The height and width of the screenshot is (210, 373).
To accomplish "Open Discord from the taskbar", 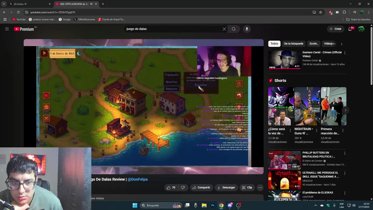I will point(230,205).
